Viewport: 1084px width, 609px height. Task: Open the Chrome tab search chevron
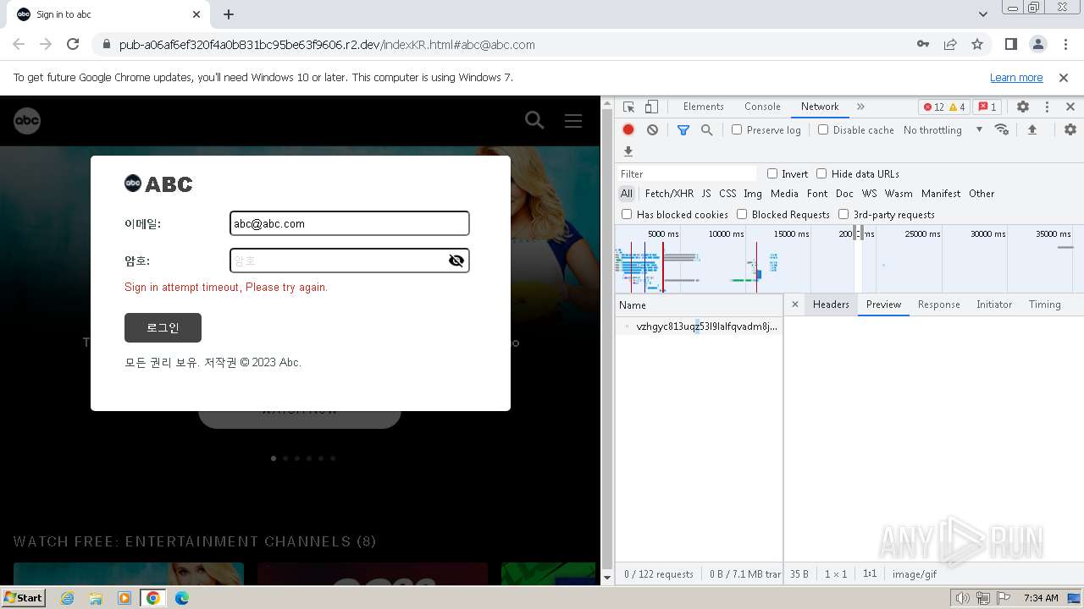click(983, 14)
